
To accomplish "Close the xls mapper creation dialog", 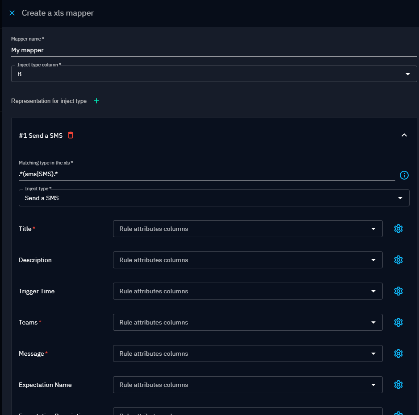I will pyautogui.click(x=12, y=13).
